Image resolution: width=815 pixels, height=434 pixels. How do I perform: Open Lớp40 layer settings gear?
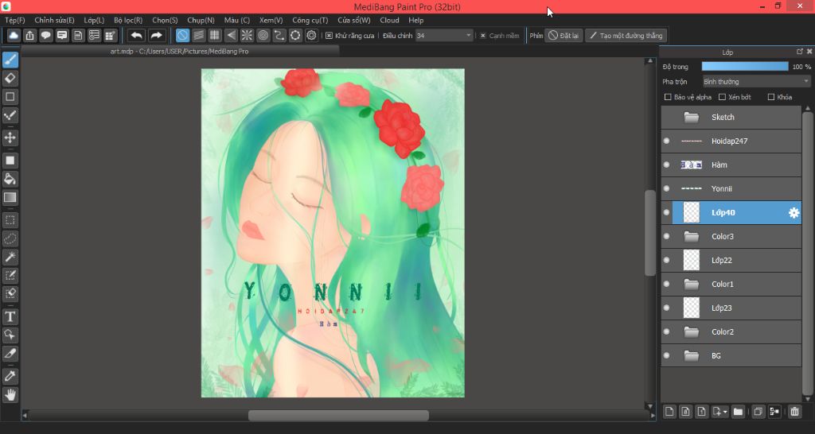pos(794,212)
